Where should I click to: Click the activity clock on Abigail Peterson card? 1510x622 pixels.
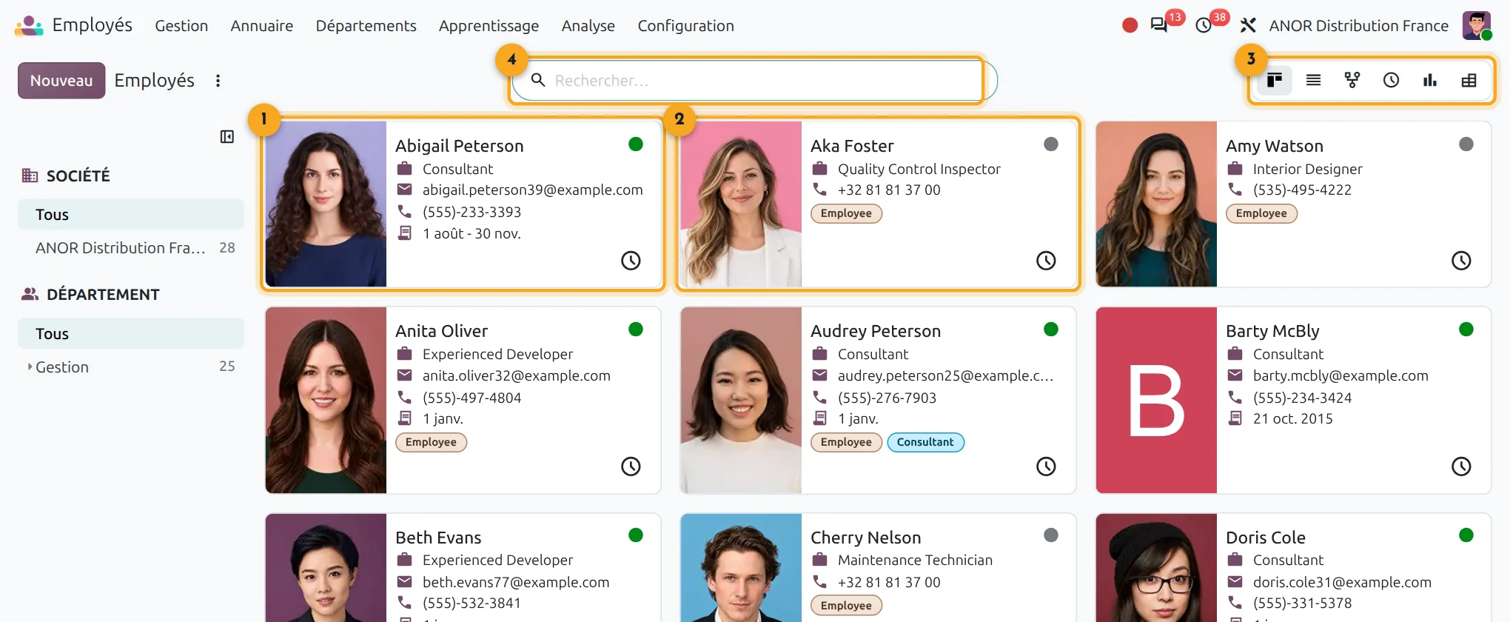coord(631,261)
